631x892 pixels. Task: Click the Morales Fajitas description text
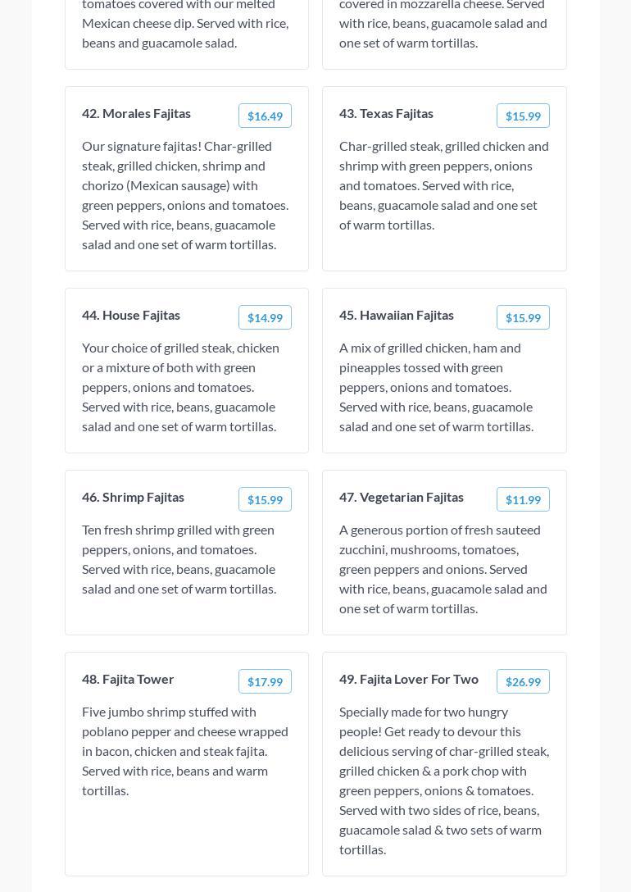185,195
